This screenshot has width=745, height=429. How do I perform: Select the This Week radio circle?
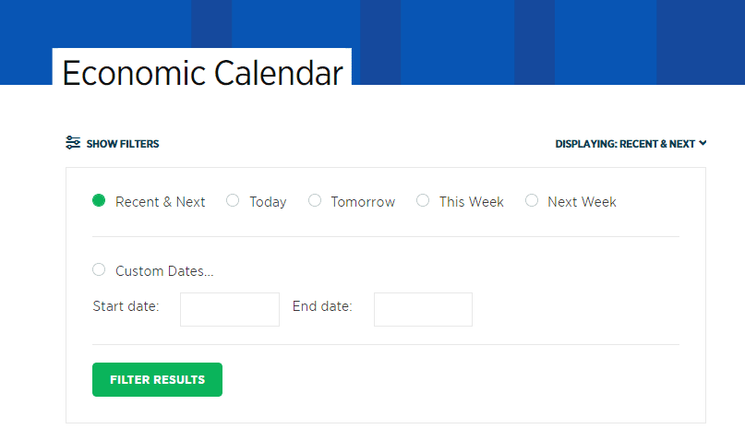tap(423, 200)
